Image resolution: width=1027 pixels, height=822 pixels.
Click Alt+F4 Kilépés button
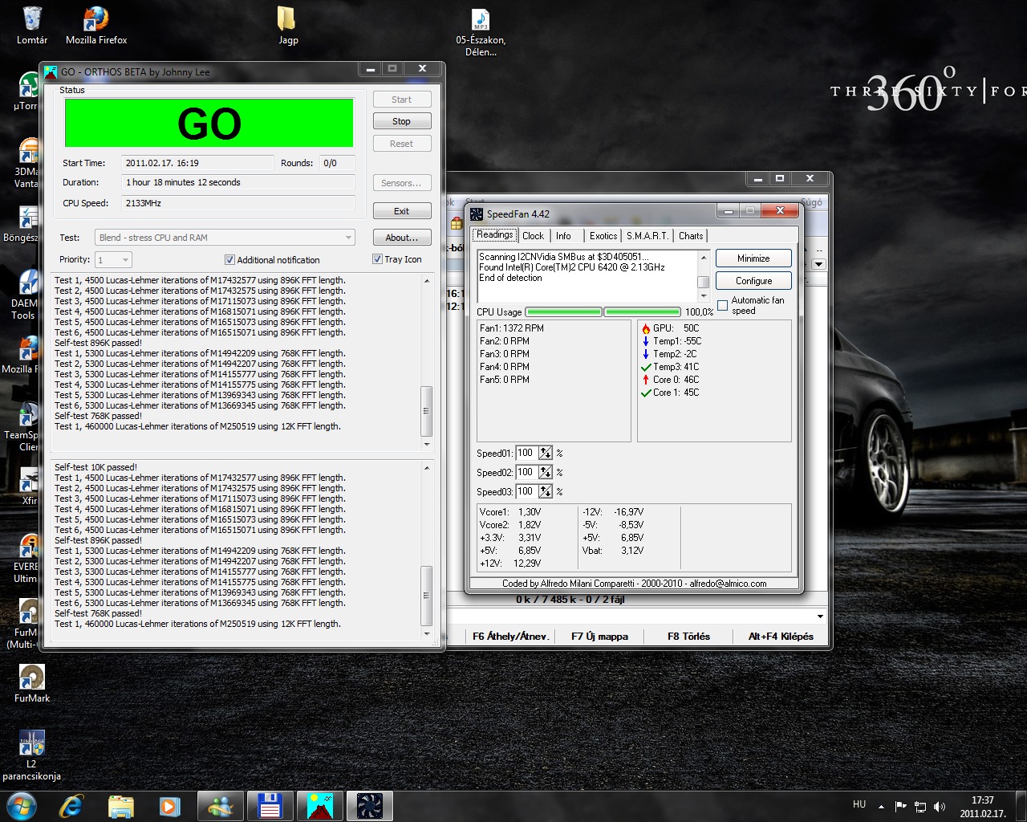(781, 637)
